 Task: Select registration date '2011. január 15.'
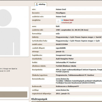[x=63, y=94]
